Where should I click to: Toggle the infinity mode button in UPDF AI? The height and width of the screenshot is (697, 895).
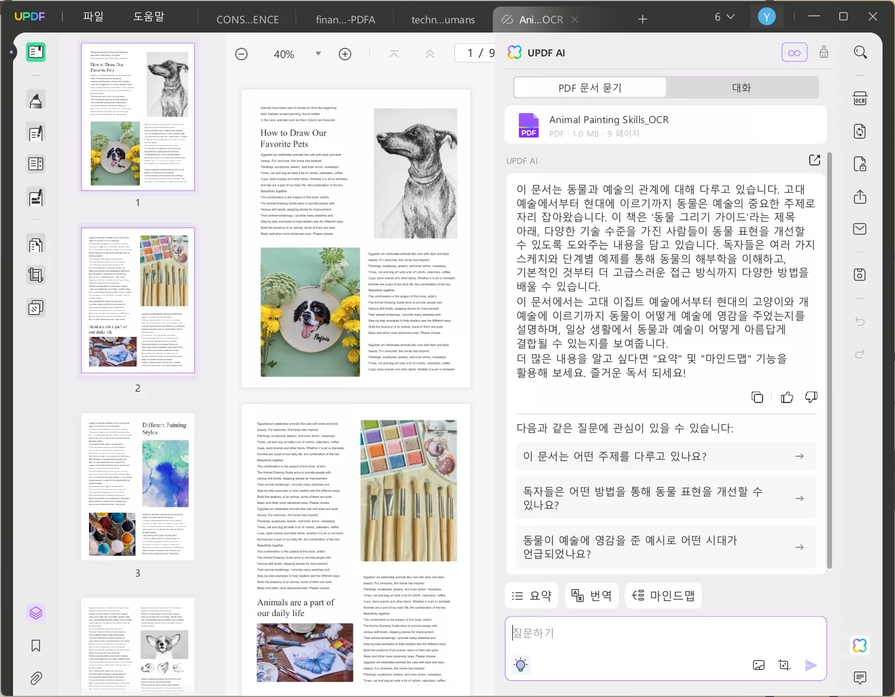point(794,53)
